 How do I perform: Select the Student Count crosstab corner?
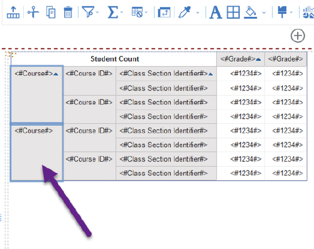(x=114, y=59)
